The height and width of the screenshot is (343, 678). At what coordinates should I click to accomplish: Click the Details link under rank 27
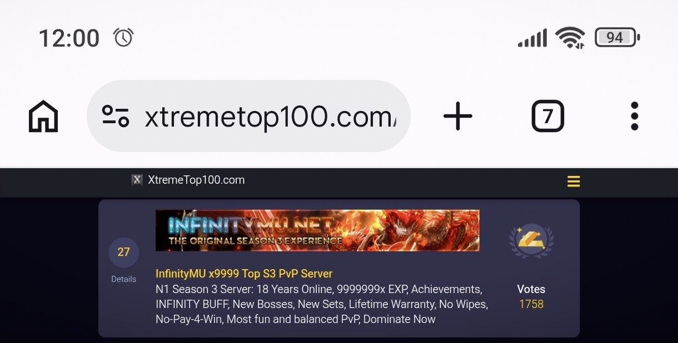[123, 279]
